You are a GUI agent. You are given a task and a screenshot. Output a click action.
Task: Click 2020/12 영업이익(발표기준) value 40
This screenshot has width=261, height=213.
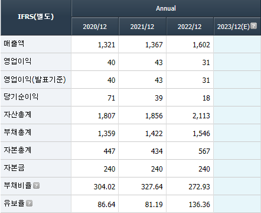pos(111,80)
